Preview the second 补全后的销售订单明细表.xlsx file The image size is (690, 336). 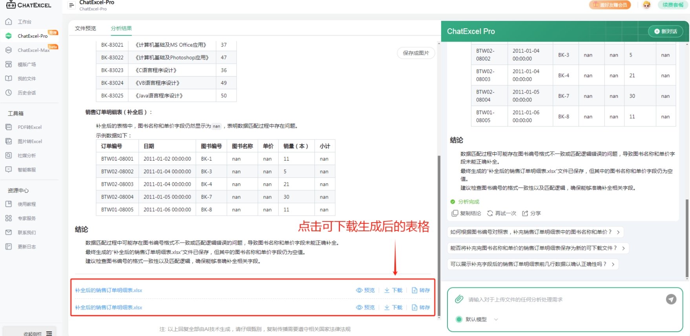(x=365, y=307)
